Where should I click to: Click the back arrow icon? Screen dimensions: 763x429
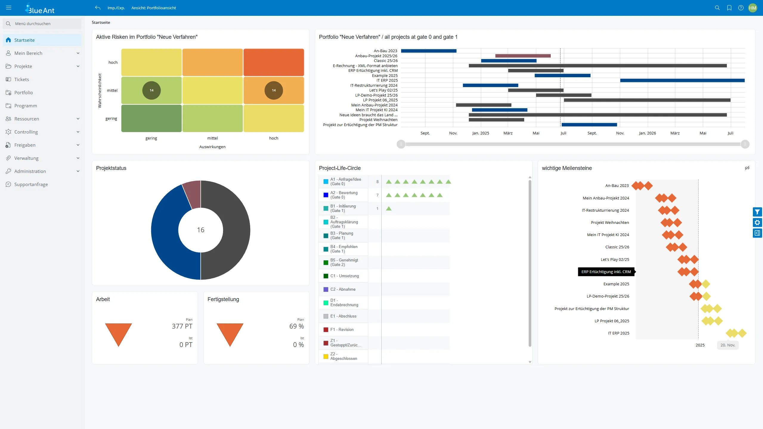click(97, 8)
